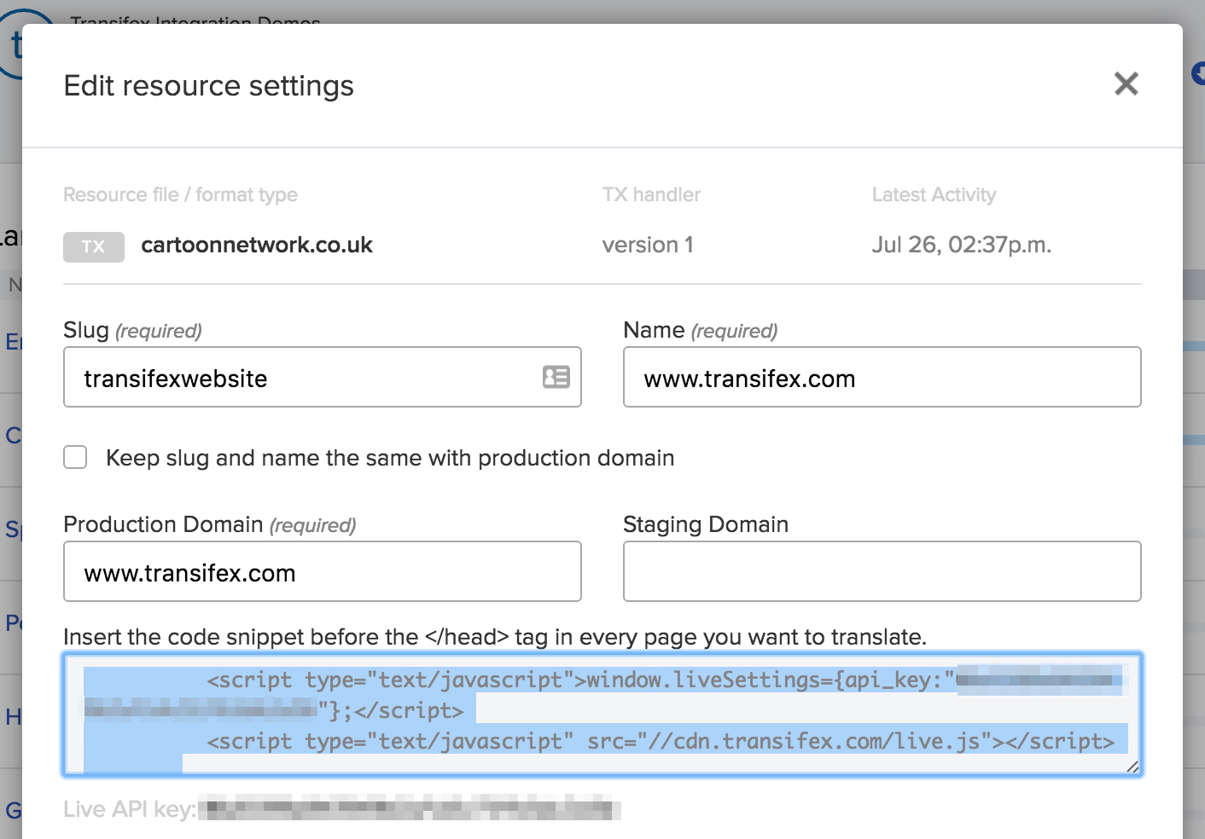This screenshot has width=1205, height=839.
Task: Click the 'version 1' TX handler text
Action: click(x=648, y=246)
